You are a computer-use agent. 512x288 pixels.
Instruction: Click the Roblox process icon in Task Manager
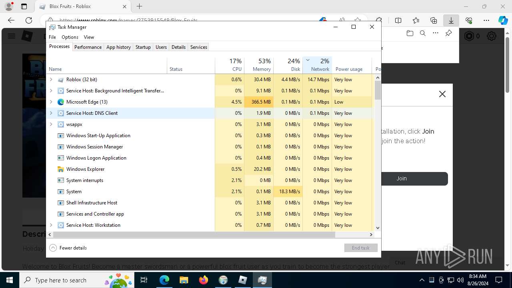pos(61,80)
